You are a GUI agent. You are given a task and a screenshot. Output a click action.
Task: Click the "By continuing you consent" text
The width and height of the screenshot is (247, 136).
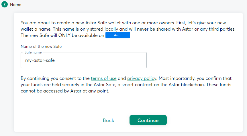pyautogui.click(x=54, y=78)
